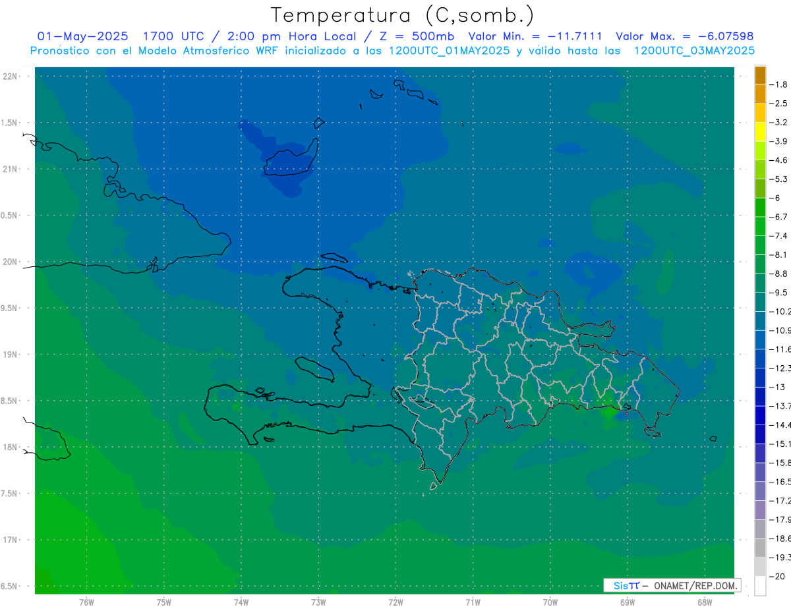Click the 'Temperatura (C,somb.)' title

402,15
